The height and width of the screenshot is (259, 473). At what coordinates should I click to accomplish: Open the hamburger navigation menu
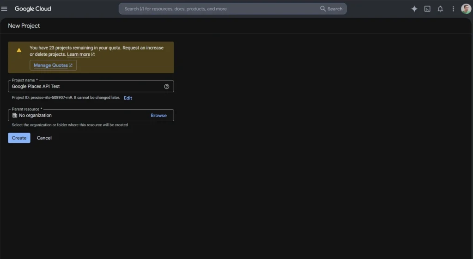tap(4, 9)
